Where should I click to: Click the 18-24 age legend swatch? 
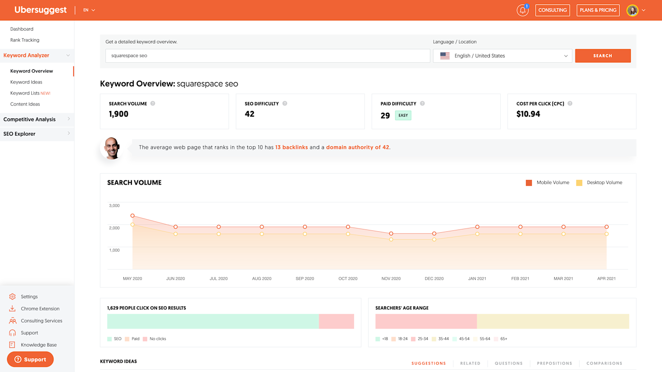pyautogui.click(x=393, y=339)
